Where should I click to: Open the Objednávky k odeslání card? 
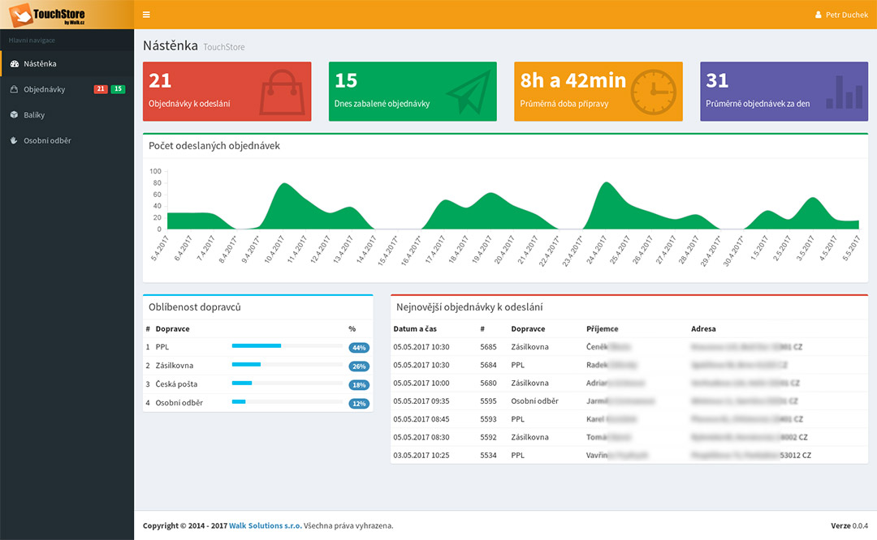click(x=227, y=92)
